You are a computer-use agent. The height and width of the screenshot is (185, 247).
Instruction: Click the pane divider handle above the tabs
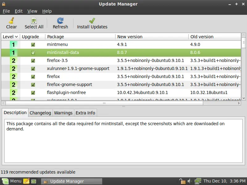[124, 106]
